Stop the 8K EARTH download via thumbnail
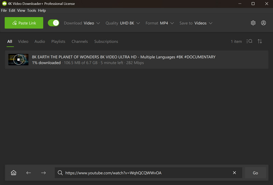The image size is (273, 185). 18,60
